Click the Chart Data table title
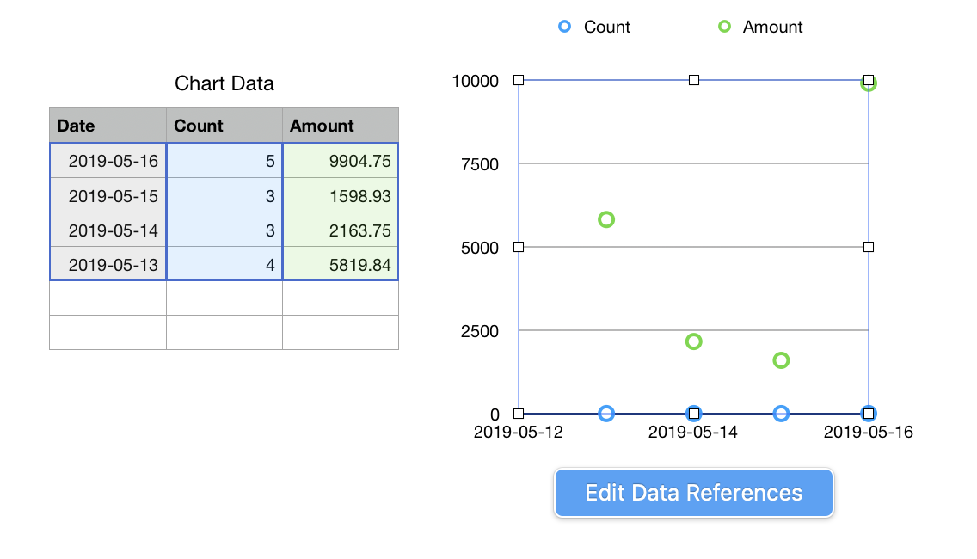This screenshot has width=977, height=559. point(224,83)
